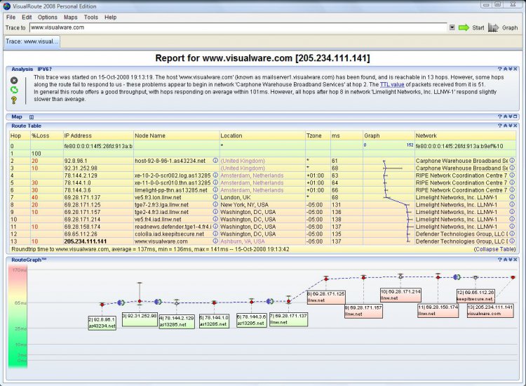
Task: Open the Maps menu
Action: [x=70, y=17]
